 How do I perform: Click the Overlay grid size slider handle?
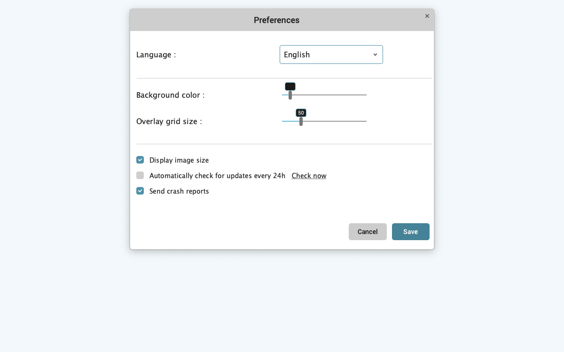[301, 121]
